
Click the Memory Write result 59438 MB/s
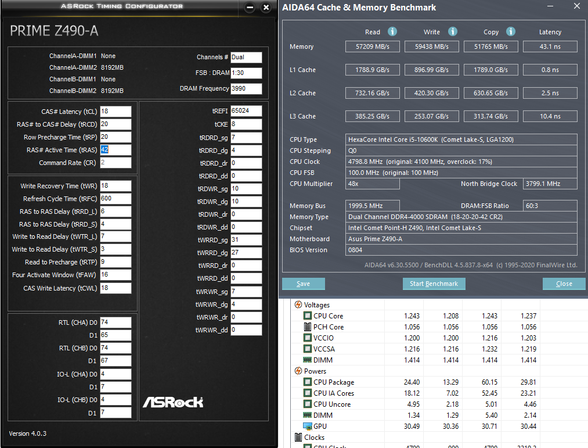point(432,46)
